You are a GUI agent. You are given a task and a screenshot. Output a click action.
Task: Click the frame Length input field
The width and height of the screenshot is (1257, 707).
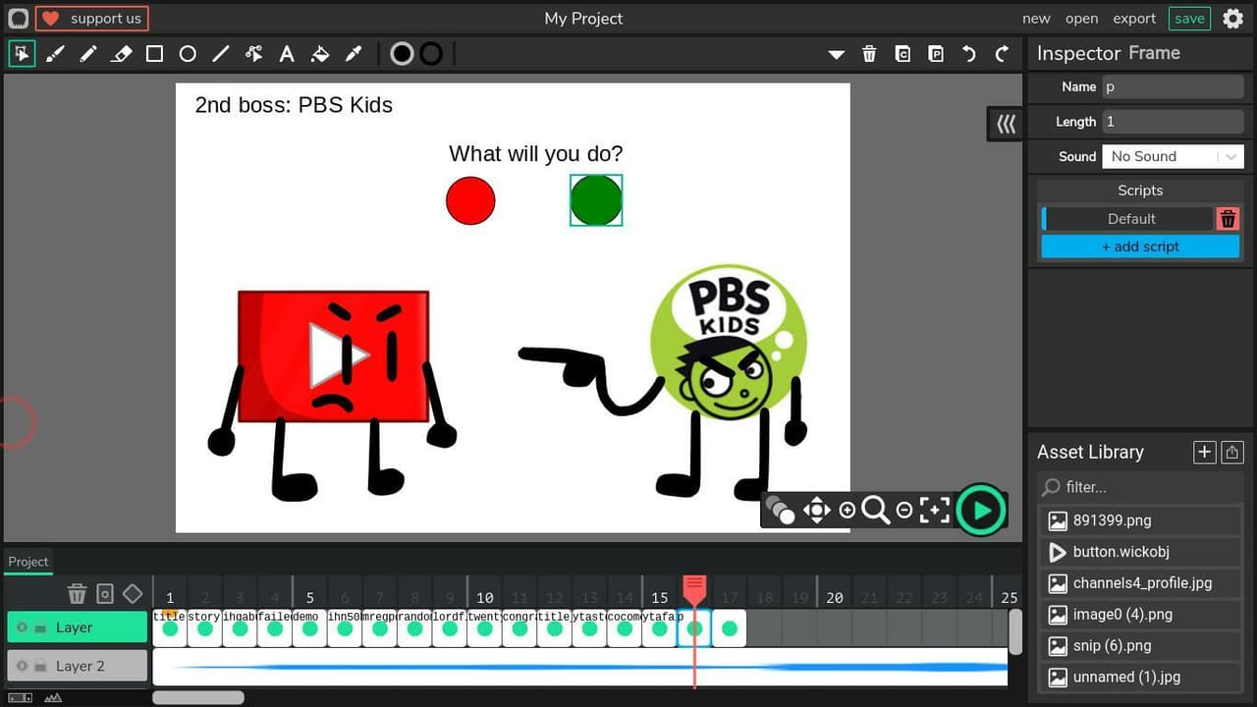coord(1173,122)
